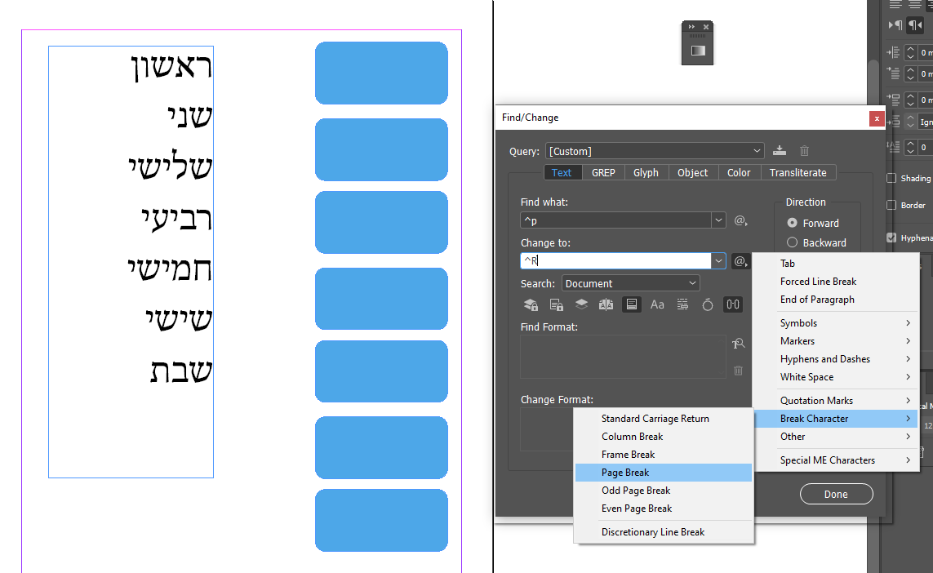Select Tab from special characters menu

837,263
